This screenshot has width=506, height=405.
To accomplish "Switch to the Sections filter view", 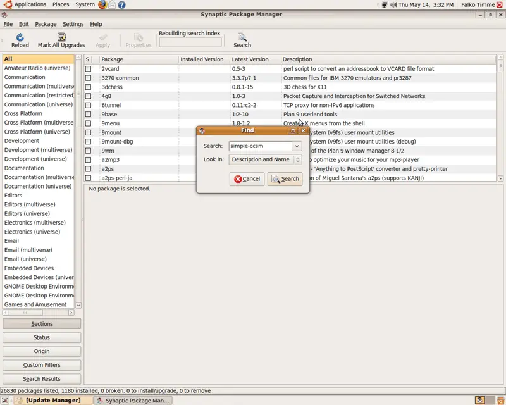I will tap(42, 324).
